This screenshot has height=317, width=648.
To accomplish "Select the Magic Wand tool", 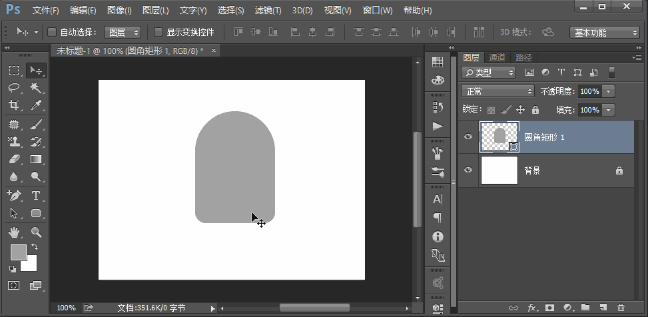I will click(36, 88).
